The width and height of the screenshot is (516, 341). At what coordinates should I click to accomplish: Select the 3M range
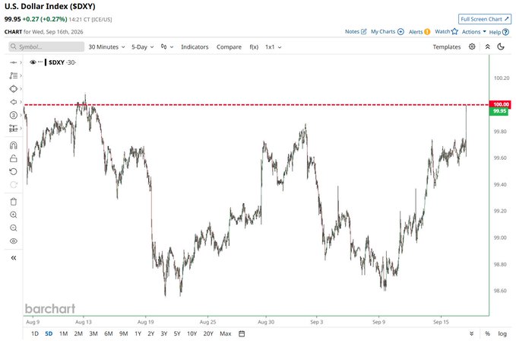(93, 333)
